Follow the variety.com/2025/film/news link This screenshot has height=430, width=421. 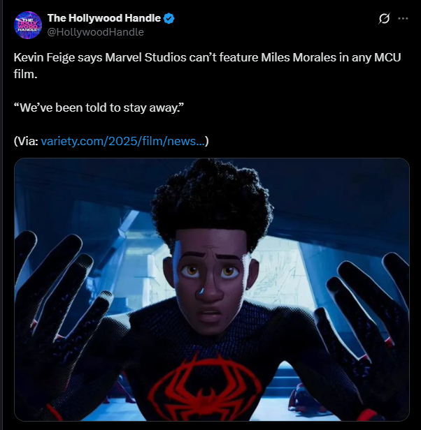click(123, 141)
